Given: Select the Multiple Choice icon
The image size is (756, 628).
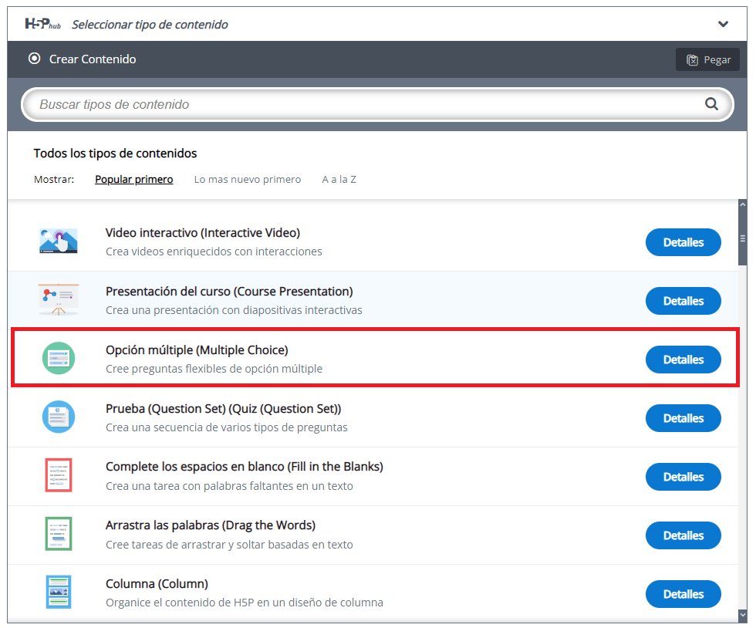Looking at the screenshot, I should pos(58,359).
